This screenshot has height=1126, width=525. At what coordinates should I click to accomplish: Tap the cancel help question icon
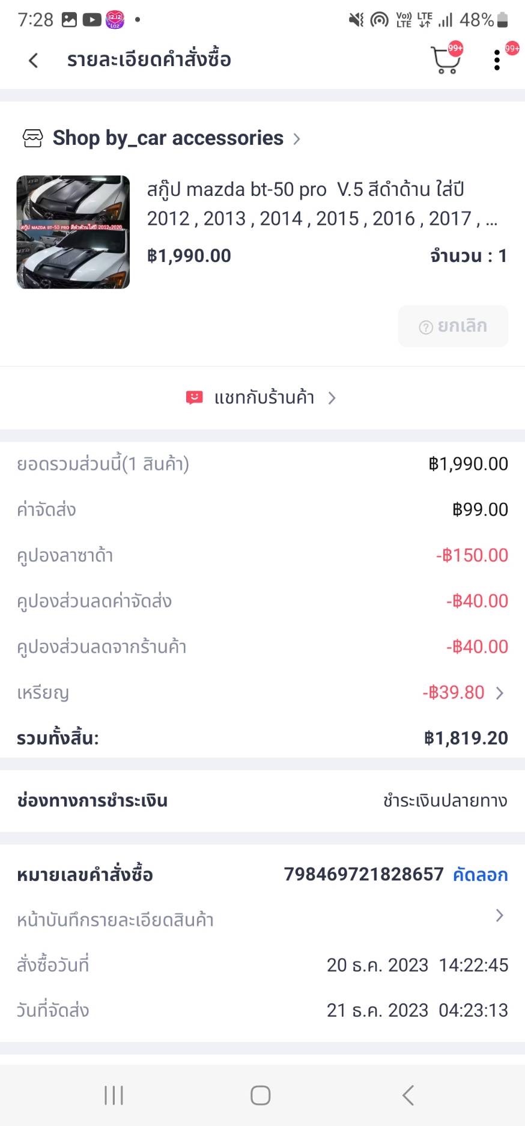coord(426,327)
